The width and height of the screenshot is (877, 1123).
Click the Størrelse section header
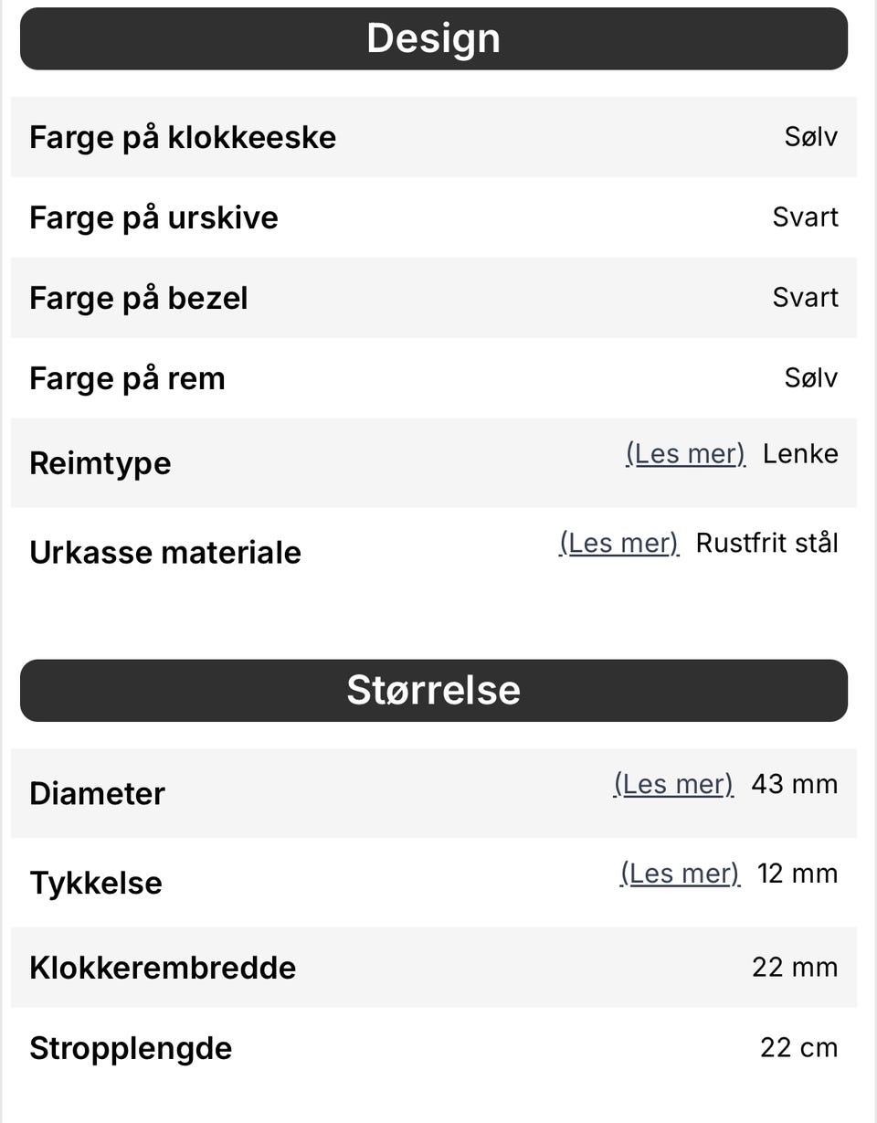click(434, 690)
